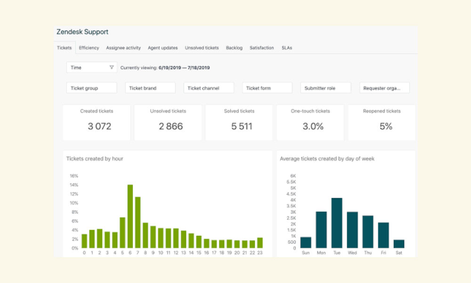Open the Ticket group filter
Viewport: 471px width, 283px height.
click(x=92, y=88)
